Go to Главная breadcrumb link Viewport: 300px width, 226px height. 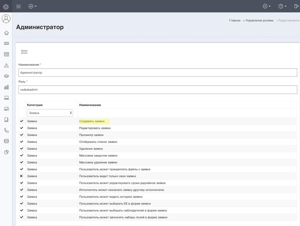pyautogui.click(x=235, y=20)
